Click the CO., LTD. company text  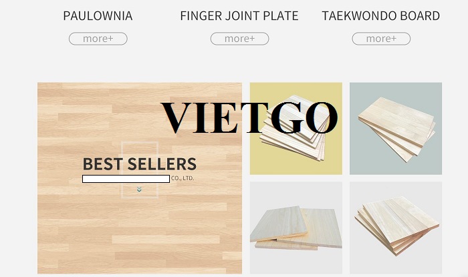[183, 178]
